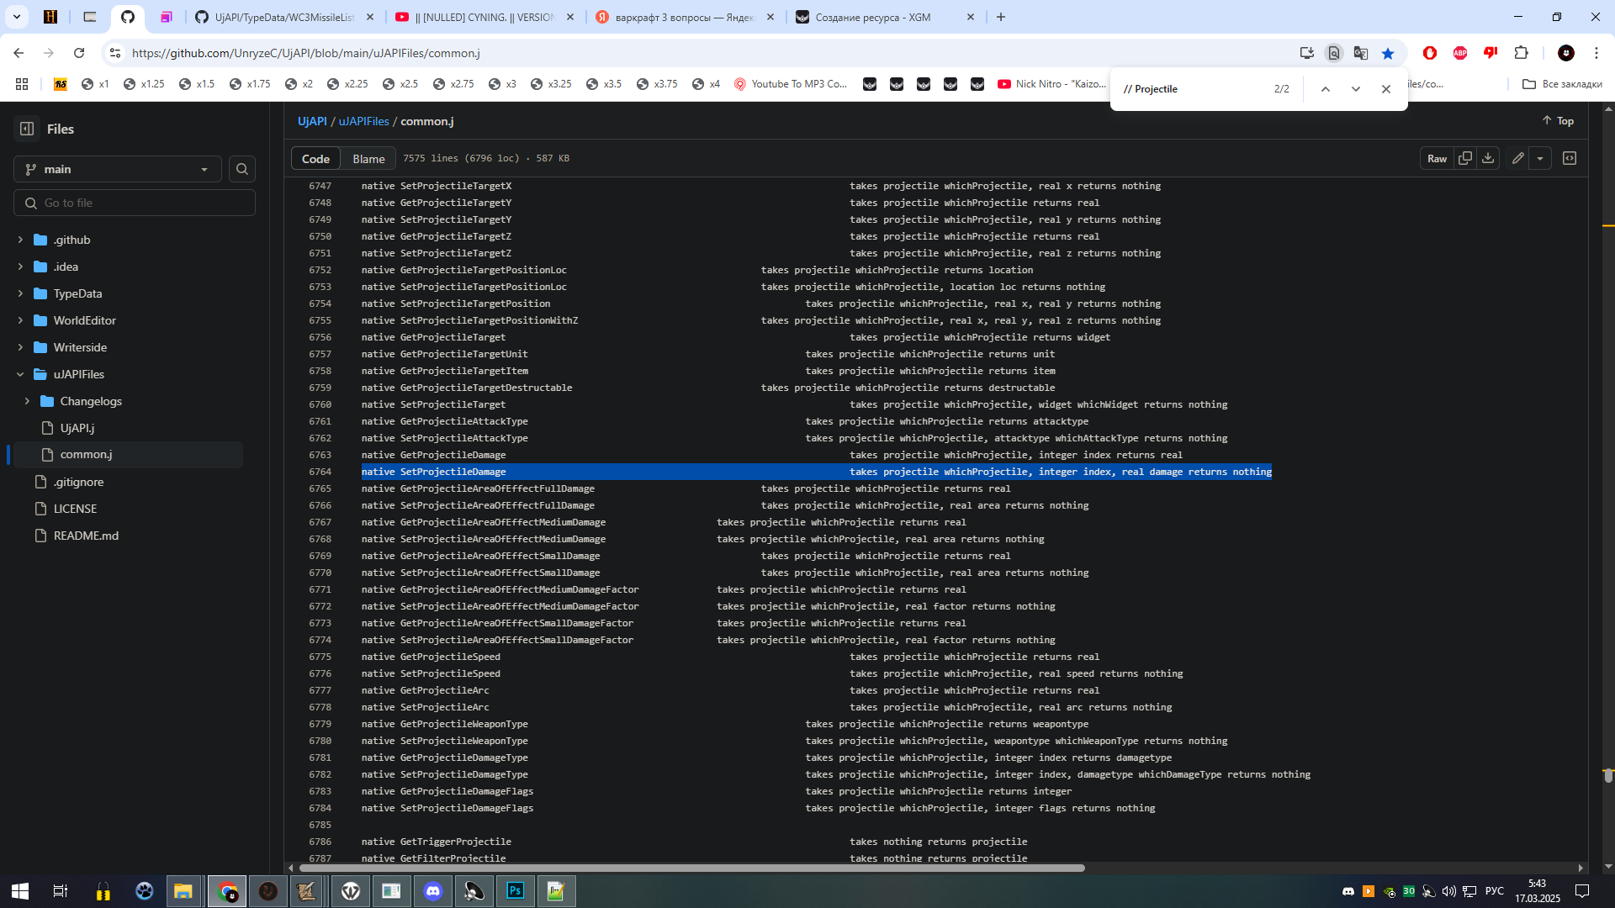The image size is (1615, 908).
Task: Collapse the uJAPIFiles folder
Action: (x=20, y=374)
